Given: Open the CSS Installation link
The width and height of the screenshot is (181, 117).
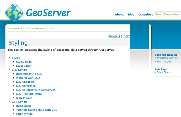Looking at the screenshot, I should 23,106.
